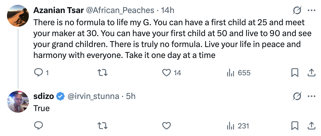
Task: Visit @African_Peaches handle link
Action: pyautogui.click(x=120, y=10)
